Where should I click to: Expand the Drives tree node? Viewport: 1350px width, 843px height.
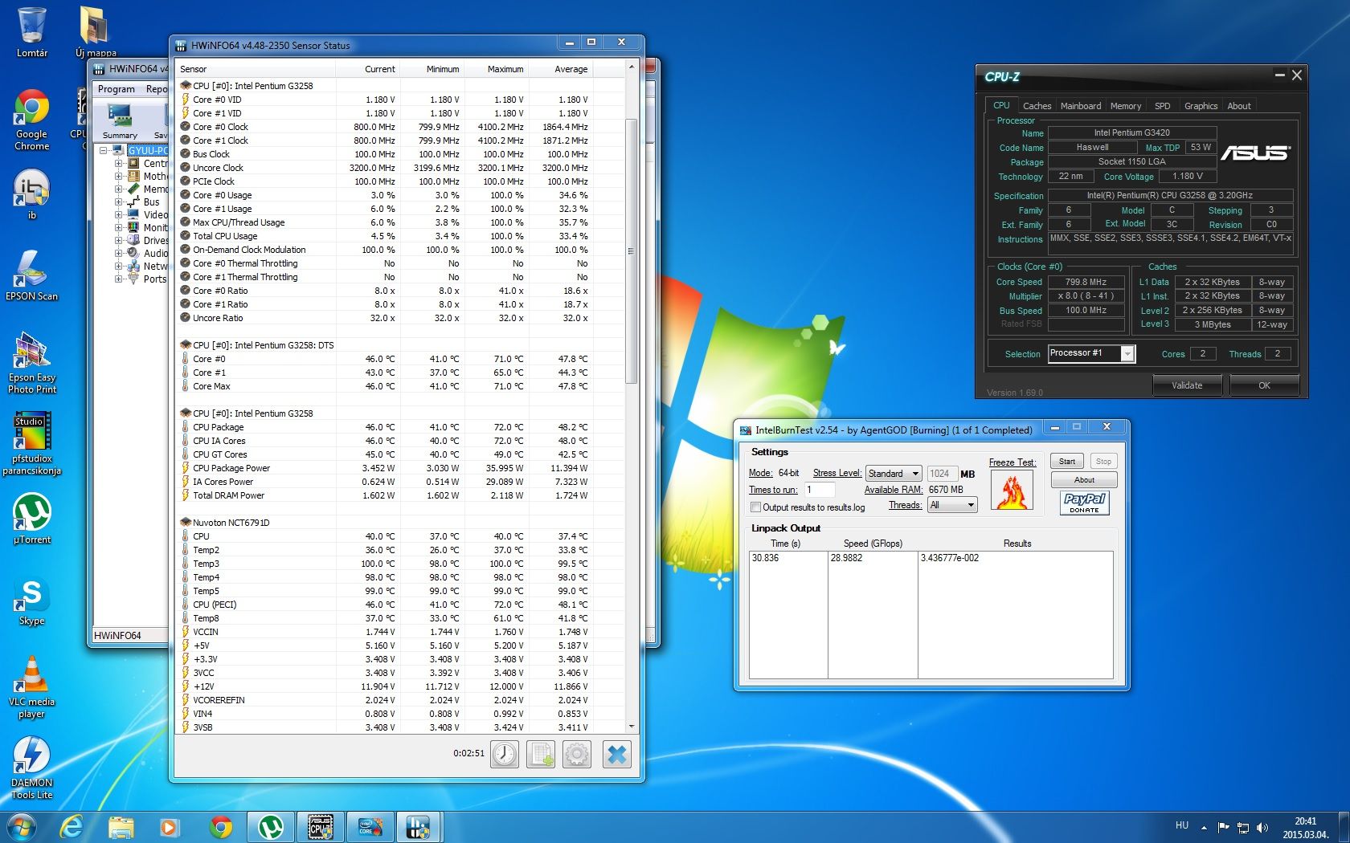118,240
